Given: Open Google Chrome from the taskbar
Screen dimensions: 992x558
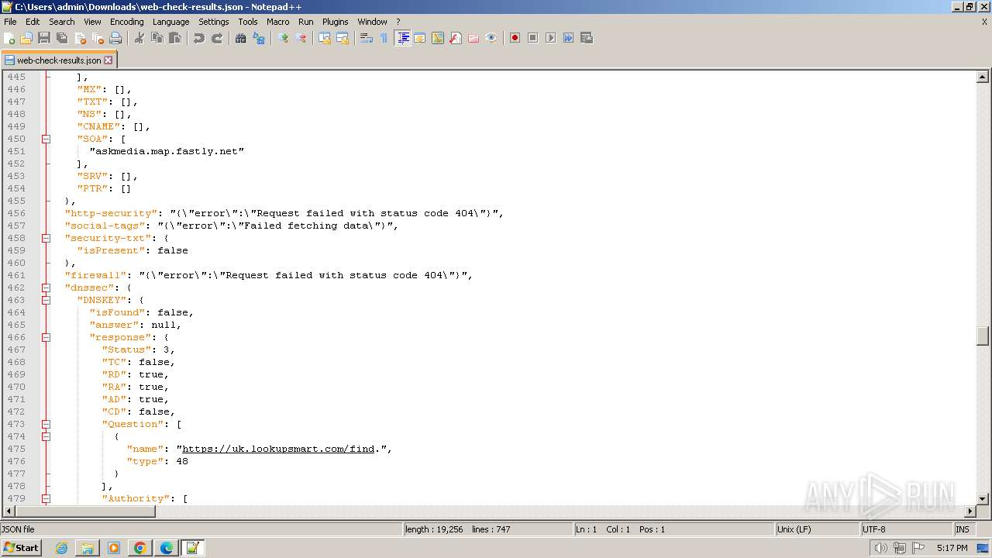Looking at the screenshot, I should [x=139, y=548].
